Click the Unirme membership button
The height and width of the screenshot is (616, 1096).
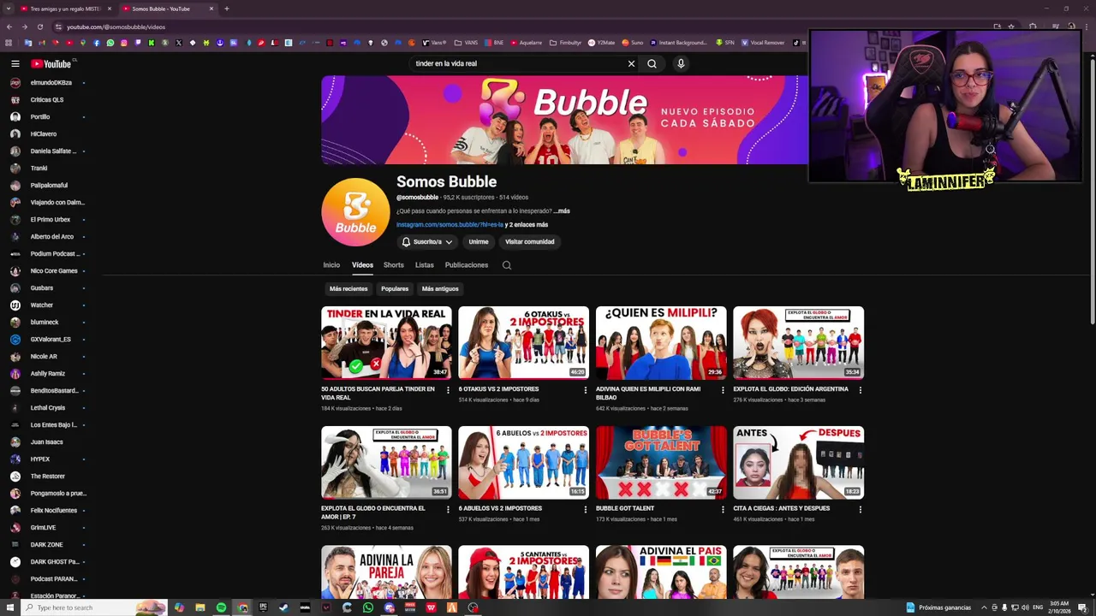pyautogui.click(x=479, y=242)
